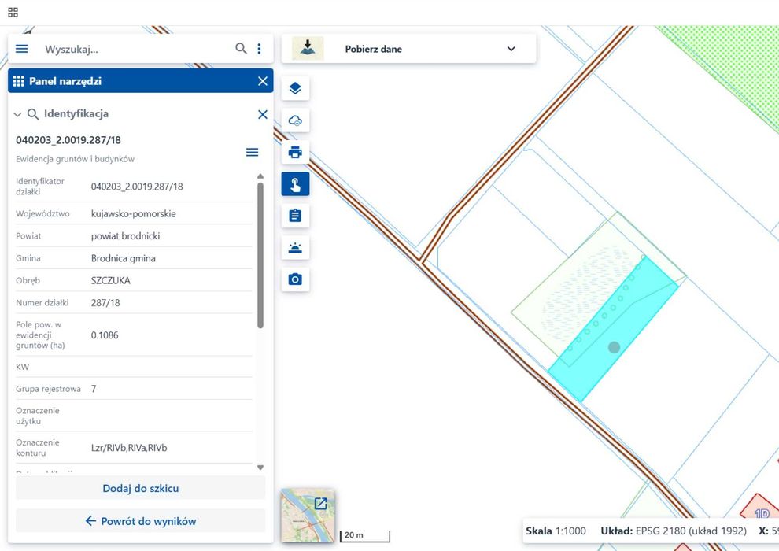Click the cloud add-service icon

click(295, 120)
